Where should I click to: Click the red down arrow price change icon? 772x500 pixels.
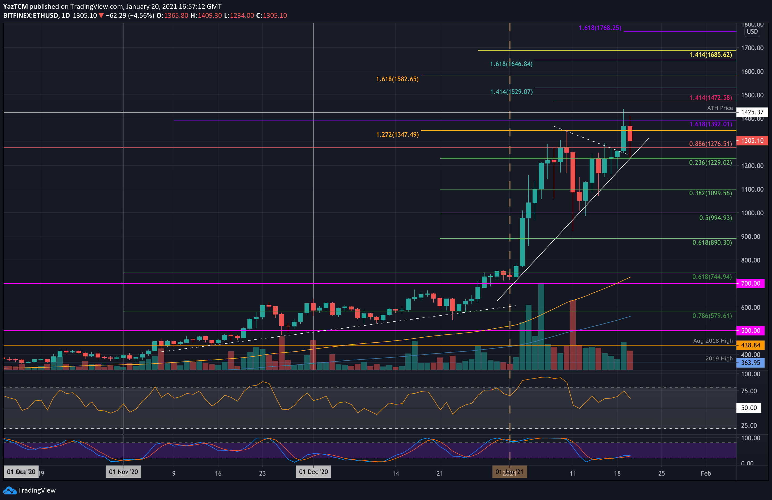pos(101,16)
